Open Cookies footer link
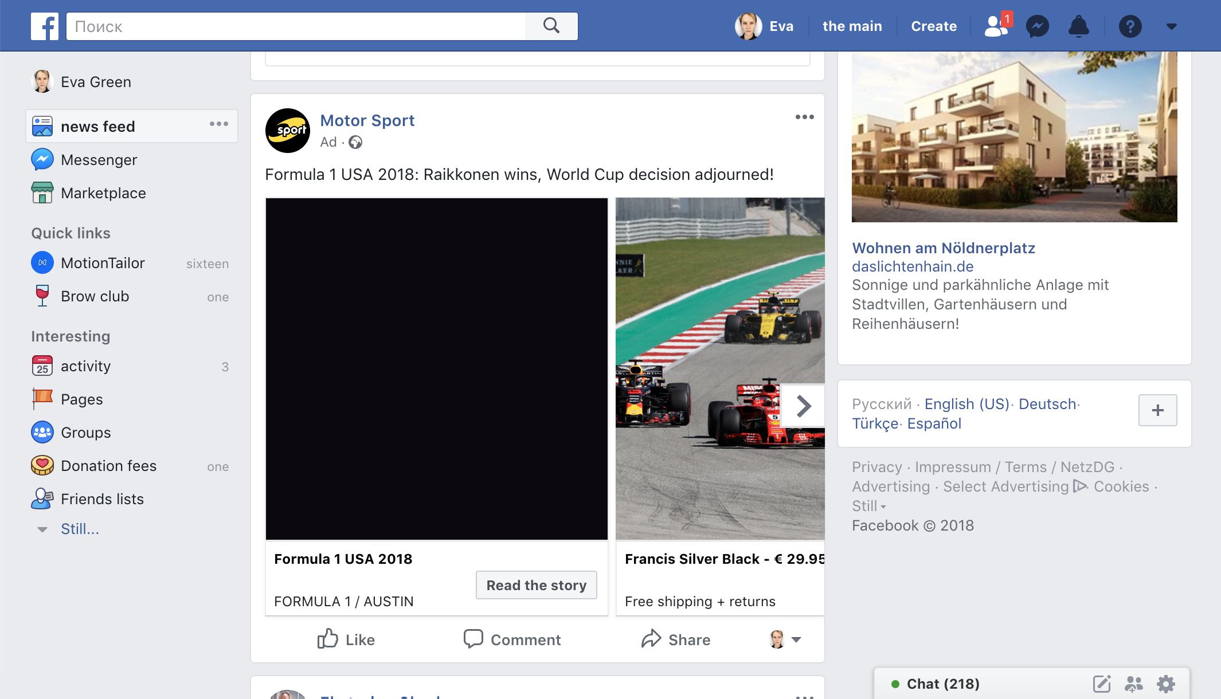Screen dimensions: 1221x699 click(1122, 486)
